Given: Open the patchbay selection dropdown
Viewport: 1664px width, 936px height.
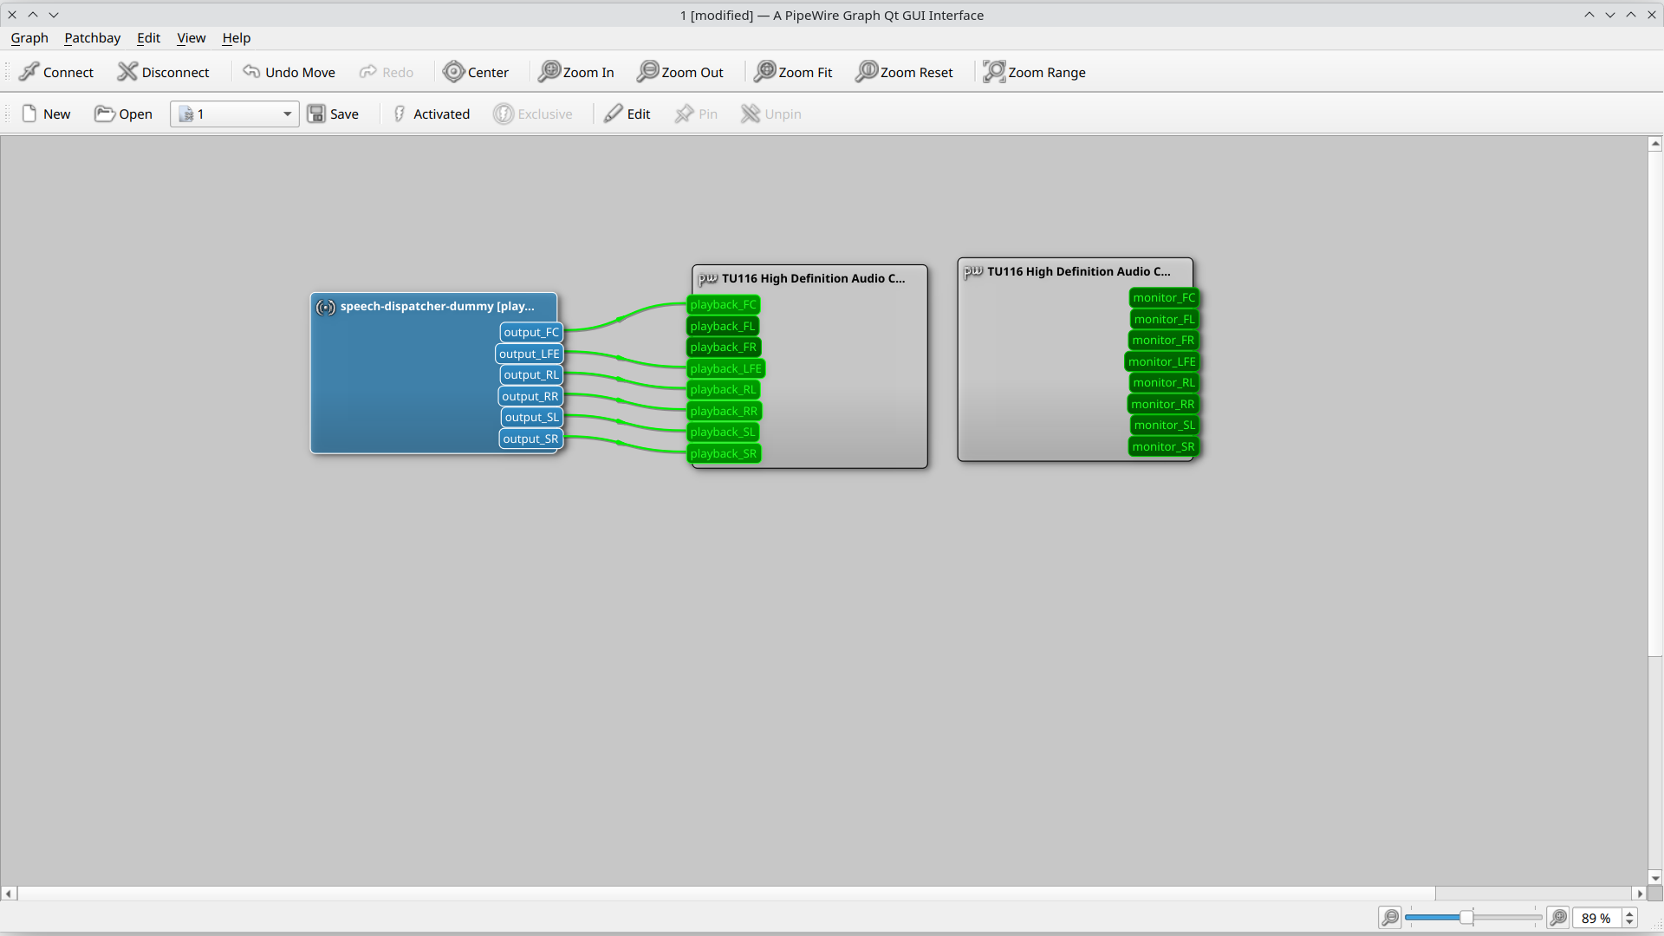Looking at the screenshot, I should tap(287, 114).
